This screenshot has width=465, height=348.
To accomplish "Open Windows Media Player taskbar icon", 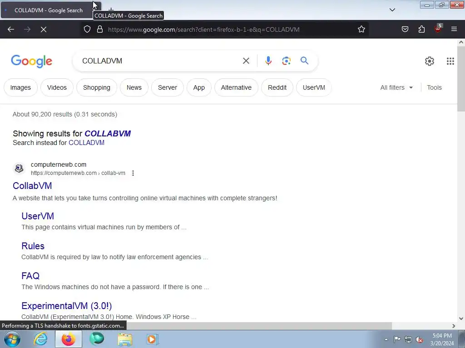I will pos(153,339).
